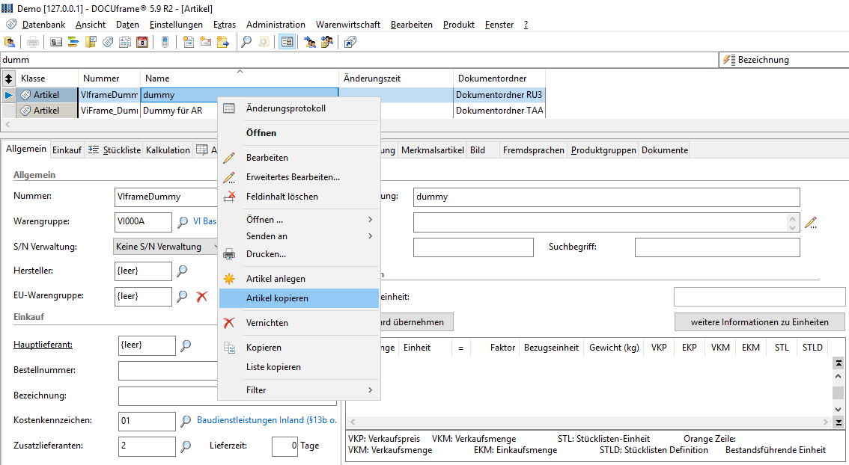Click the magnifier search toolbar icon

(x=246, y=42)
